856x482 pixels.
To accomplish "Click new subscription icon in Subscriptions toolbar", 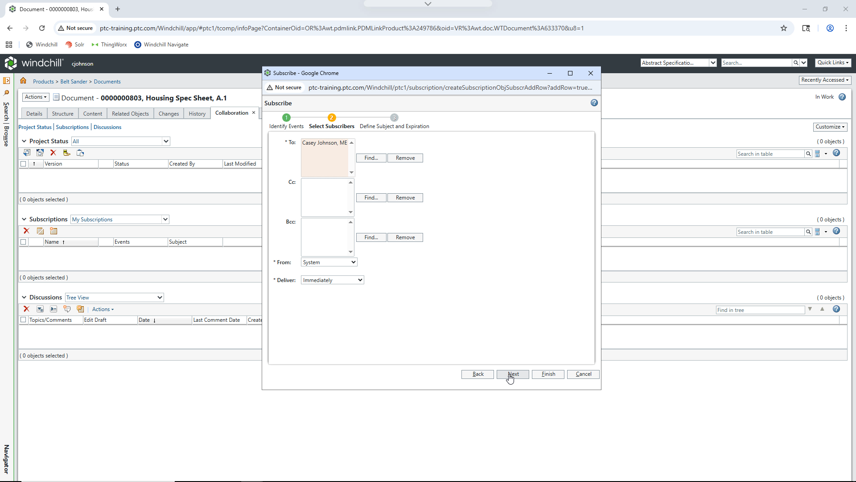I will 53,231.
